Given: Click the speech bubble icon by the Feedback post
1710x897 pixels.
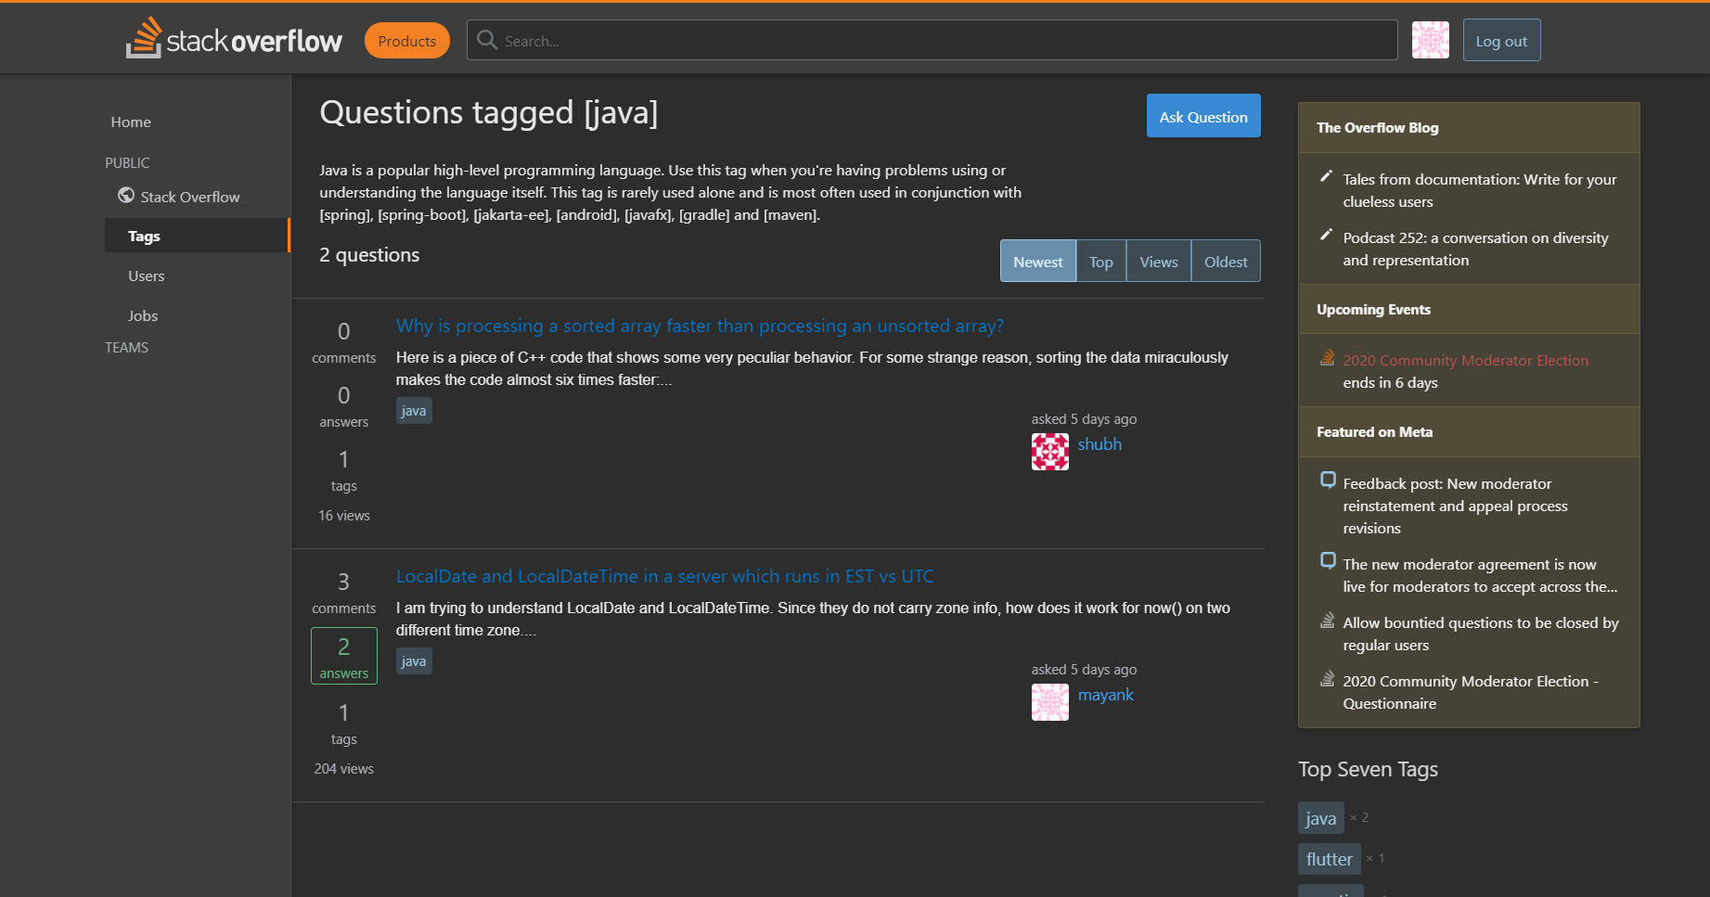Looking at the screenshot, I should (1328, 481).
